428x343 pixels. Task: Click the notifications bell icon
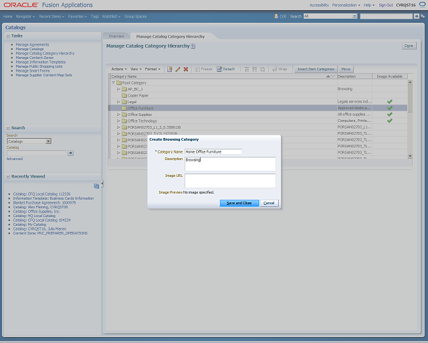pyautogui.click(x=276, y=16)
